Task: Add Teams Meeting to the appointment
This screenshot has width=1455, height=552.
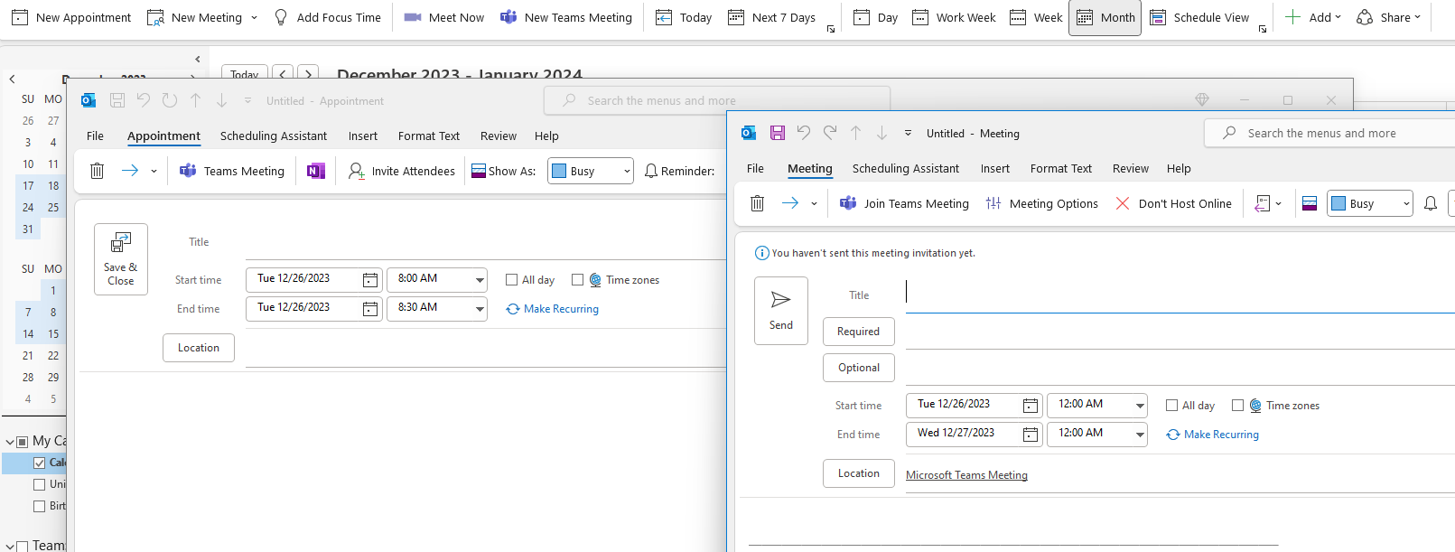Action: [232, 171]
